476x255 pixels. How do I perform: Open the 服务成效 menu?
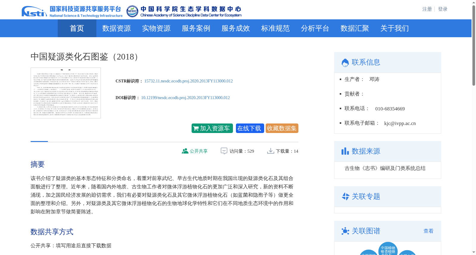[236, 28]
